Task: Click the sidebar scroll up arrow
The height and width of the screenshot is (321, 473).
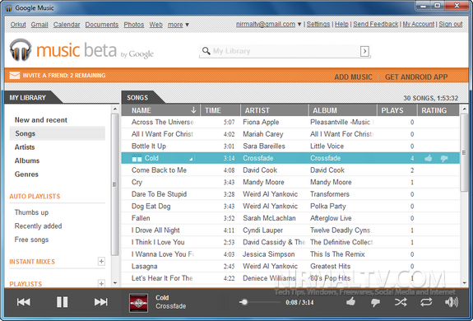Action: click(x=115, y=109)
